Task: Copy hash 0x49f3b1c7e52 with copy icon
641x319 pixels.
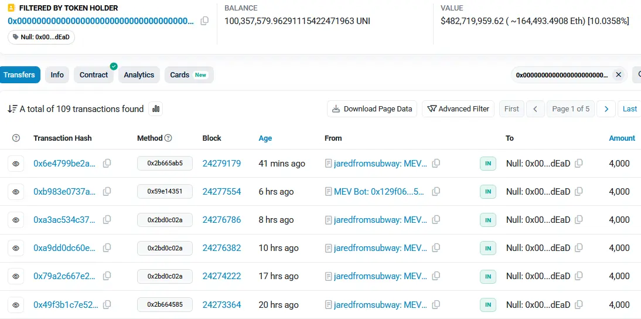Action: pyautogui.click(x=107, y=305)
